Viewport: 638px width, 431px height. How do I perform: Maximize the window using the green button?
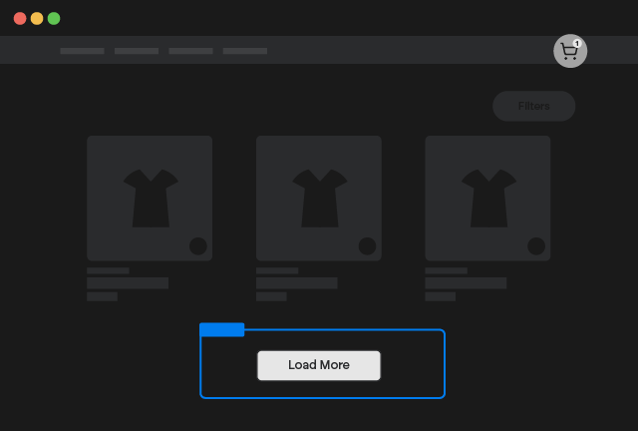(54, 18)
